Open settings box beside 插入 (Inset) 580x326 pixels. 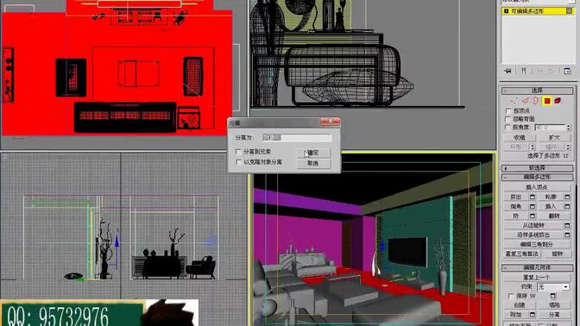pyautogui.click(x=567, y=206)
